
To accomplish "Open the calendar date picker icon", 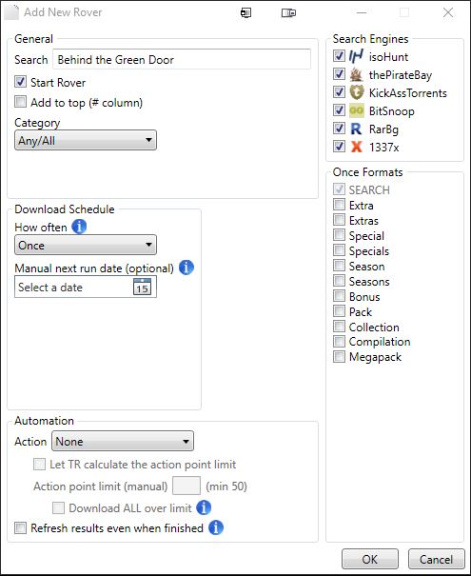I will (142, 287).
